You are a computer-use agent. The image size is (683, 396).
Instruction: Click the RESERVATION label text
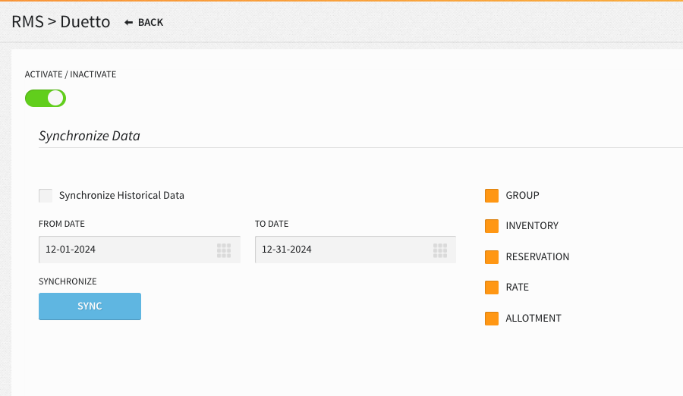pyautogui.click(x=537, y=256)
